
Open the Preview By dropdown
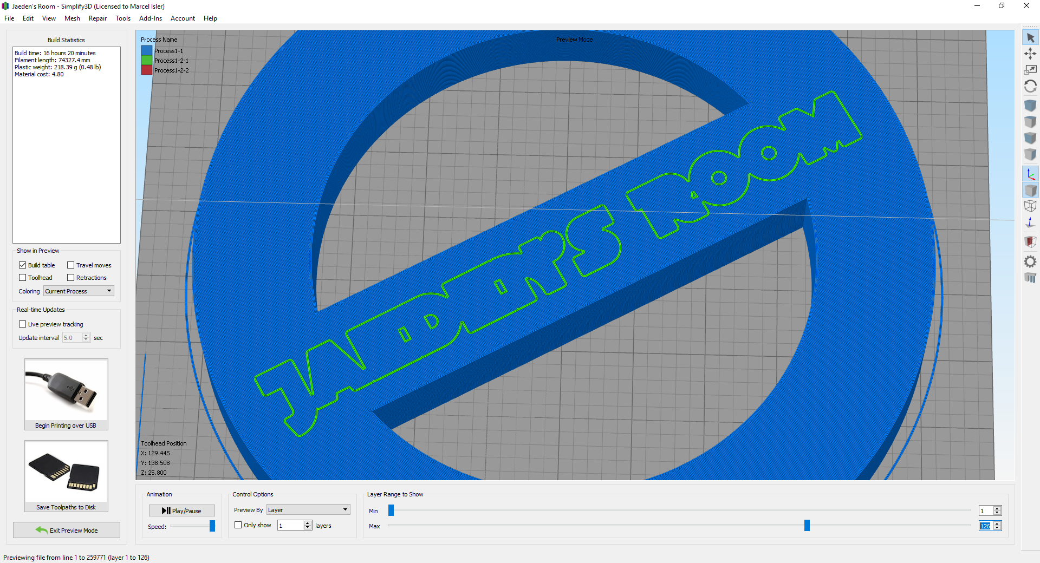coord(308,510)
